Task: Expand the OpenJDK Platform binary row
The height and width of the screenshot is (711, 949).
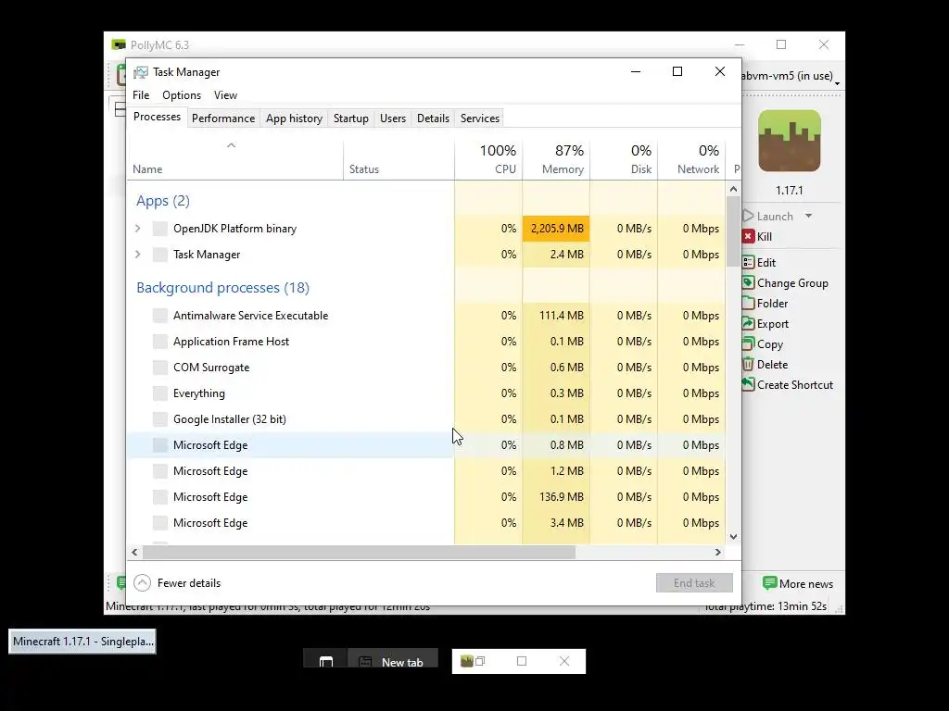Action: coord(138,229)
